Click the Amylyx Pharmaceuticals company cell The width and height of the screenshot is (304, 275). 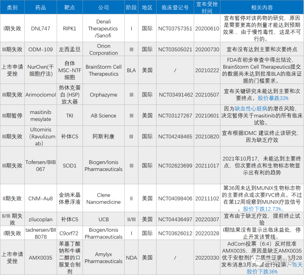pyautogui.click(x=104, y=257)
